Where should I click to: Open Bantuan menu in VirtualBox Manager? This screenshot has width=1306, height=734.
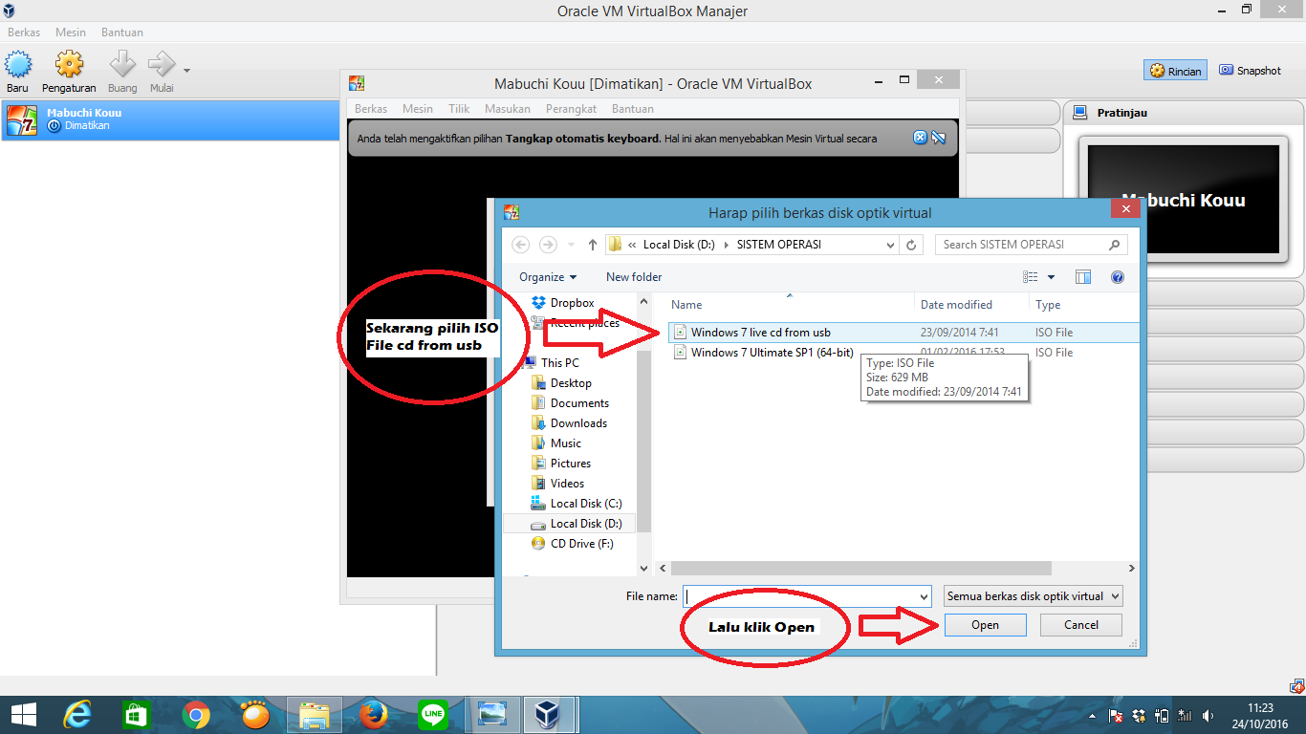pyautogui.click(x=122, y=32)
